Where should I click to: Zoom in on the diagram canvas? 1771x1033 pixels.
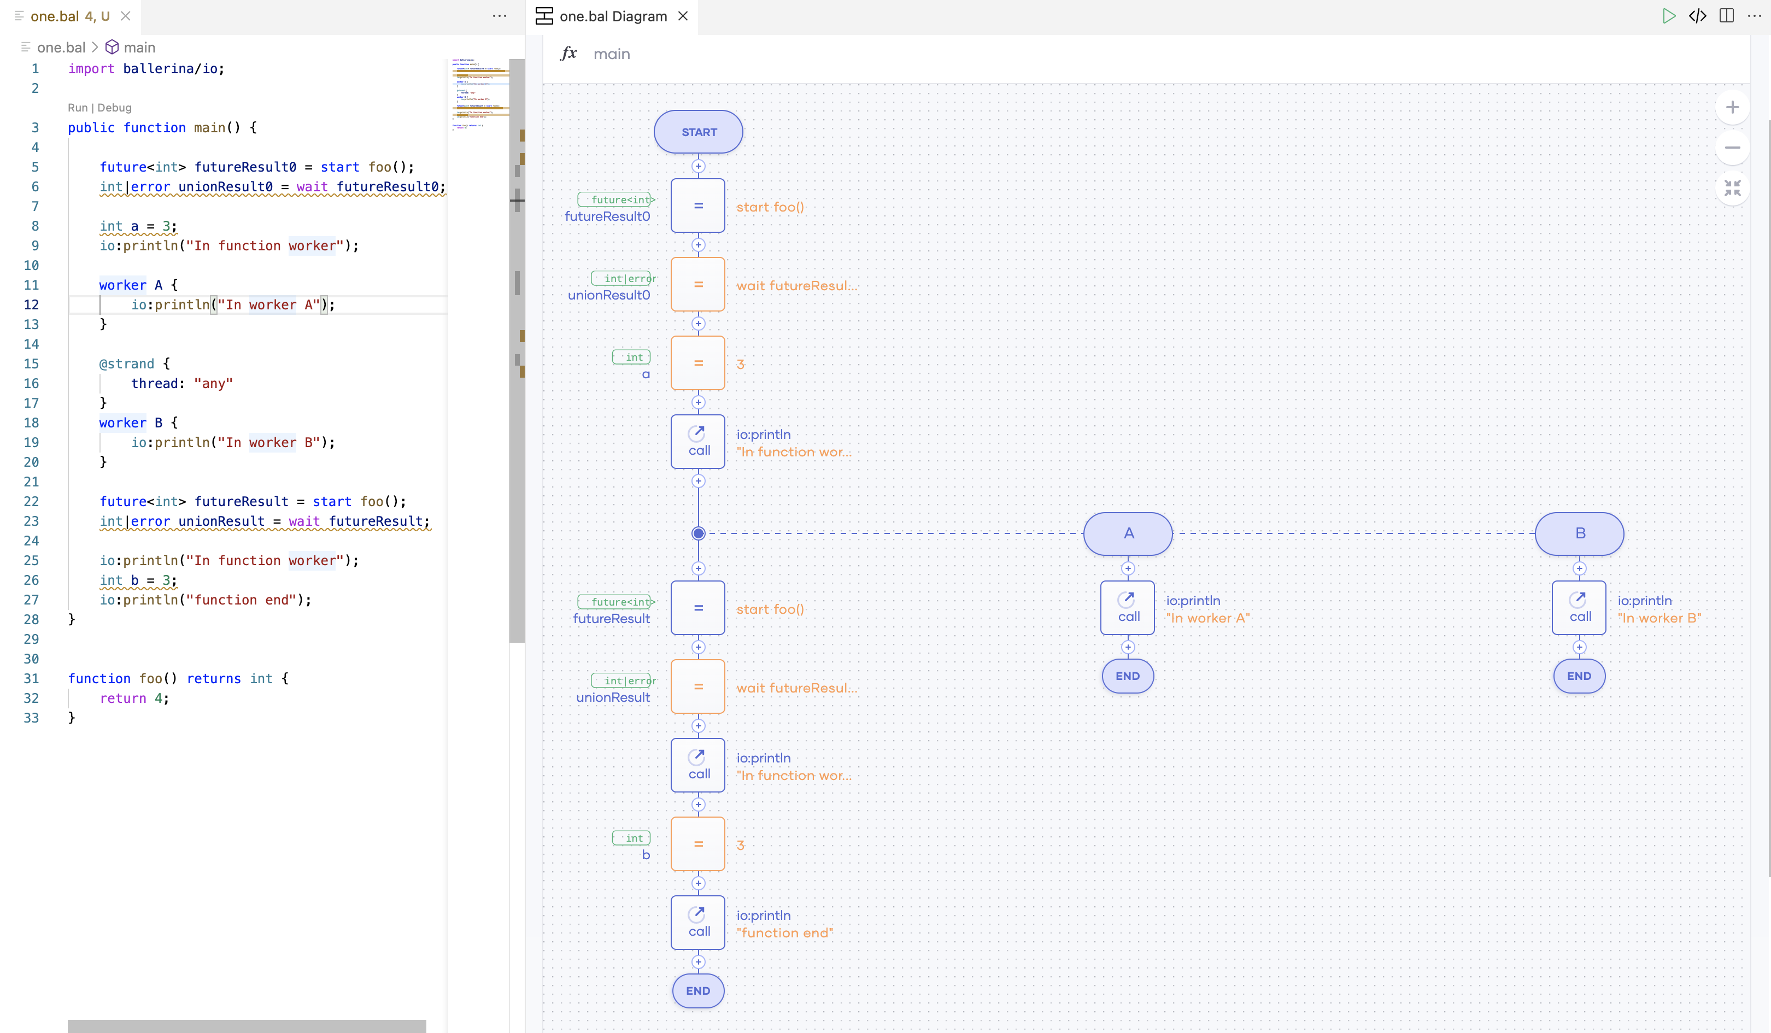pos(1733,107)
